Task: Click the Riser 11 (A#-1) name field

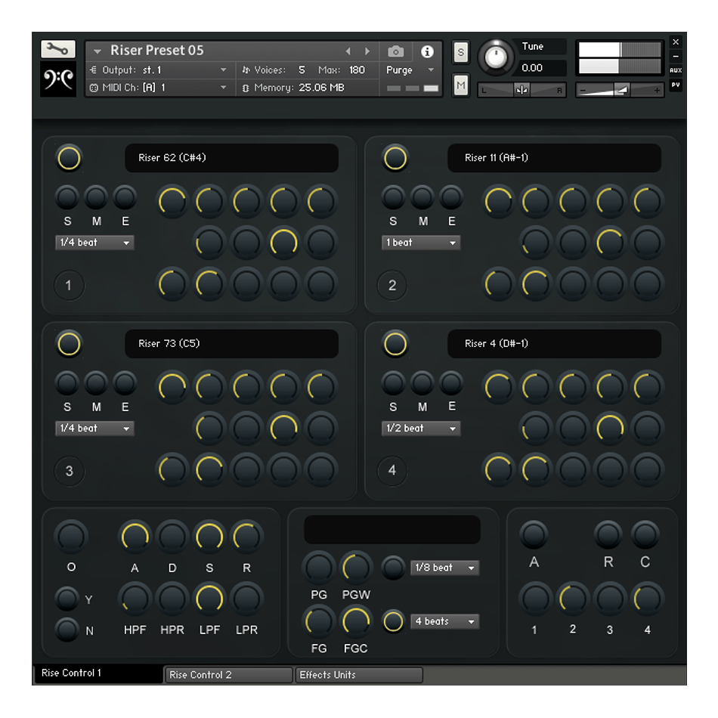Action: click(554, 158)
